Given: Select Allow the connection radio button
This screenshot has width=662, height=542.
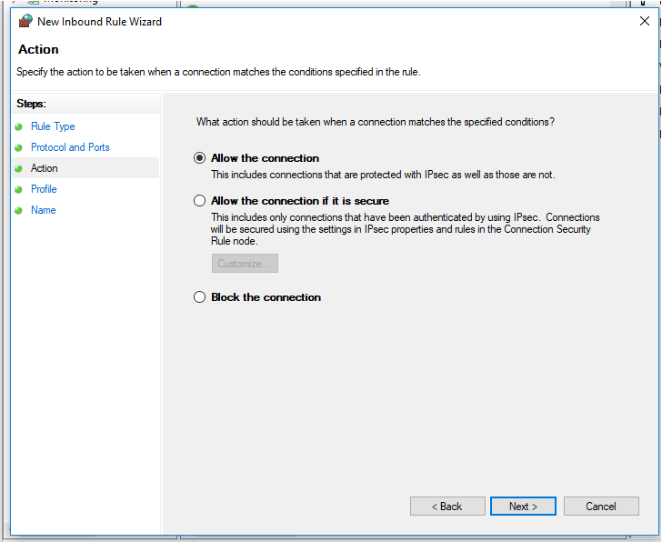Looking at the screenshot, I should coord(199,158).
